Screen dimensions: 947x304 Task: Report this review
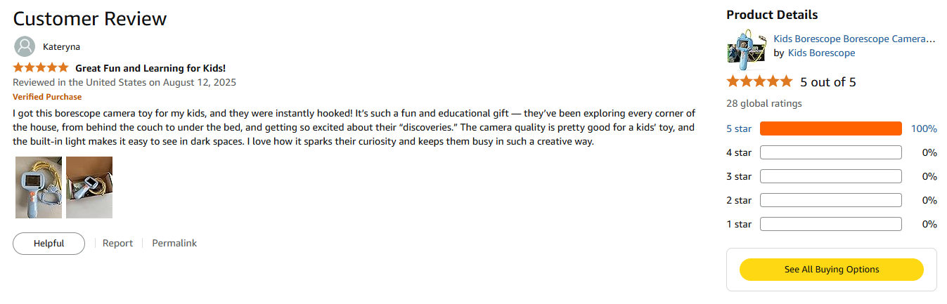pyautogui.click(x=117, y=244)
